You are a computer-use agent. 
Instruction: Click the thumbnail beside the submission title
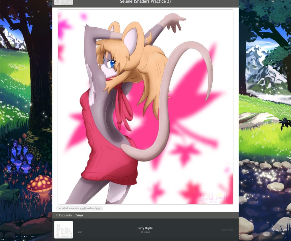(63, 2)
